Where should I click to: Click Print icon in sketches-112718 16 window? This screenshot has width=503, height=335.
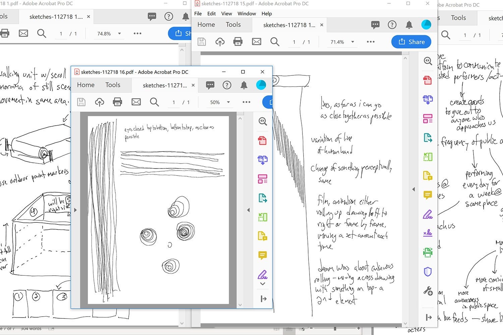click(x=117, y=102)
